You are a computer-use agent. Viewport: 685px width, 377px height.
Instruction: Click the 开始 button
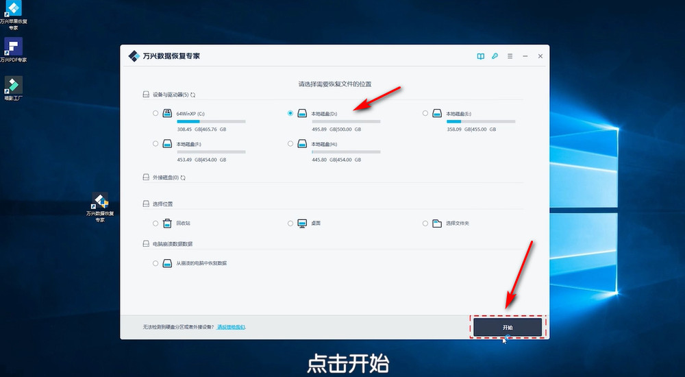(x=508, y=327)
